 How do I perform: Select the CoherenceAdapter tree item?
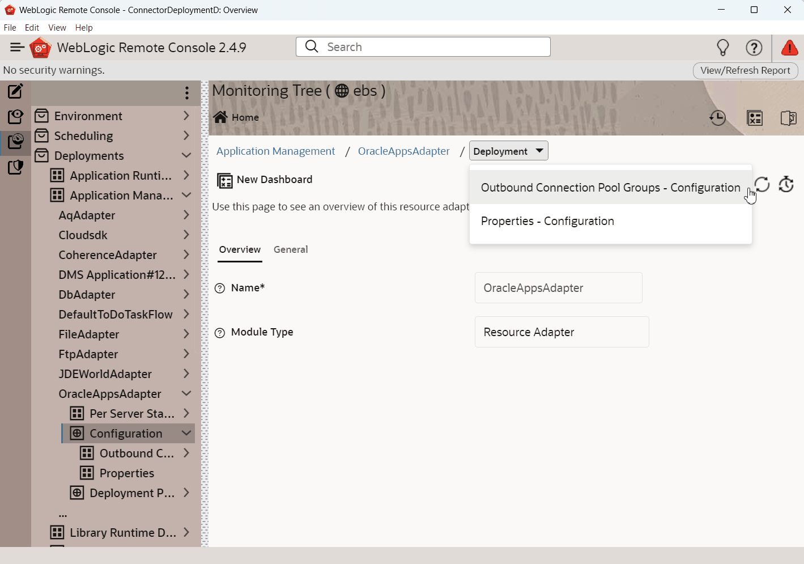point(108,255)
